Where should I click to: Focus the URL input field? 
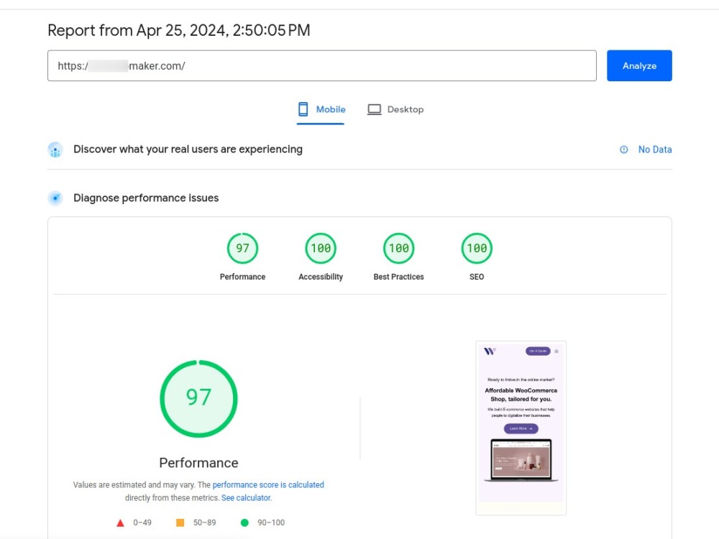(322, 65)
